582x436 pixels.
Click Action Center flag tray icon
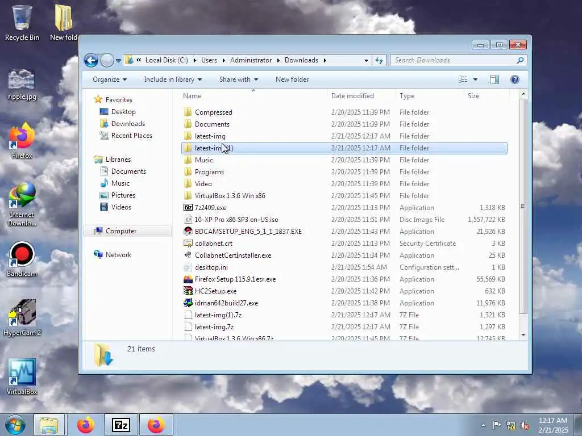(496, 425)
